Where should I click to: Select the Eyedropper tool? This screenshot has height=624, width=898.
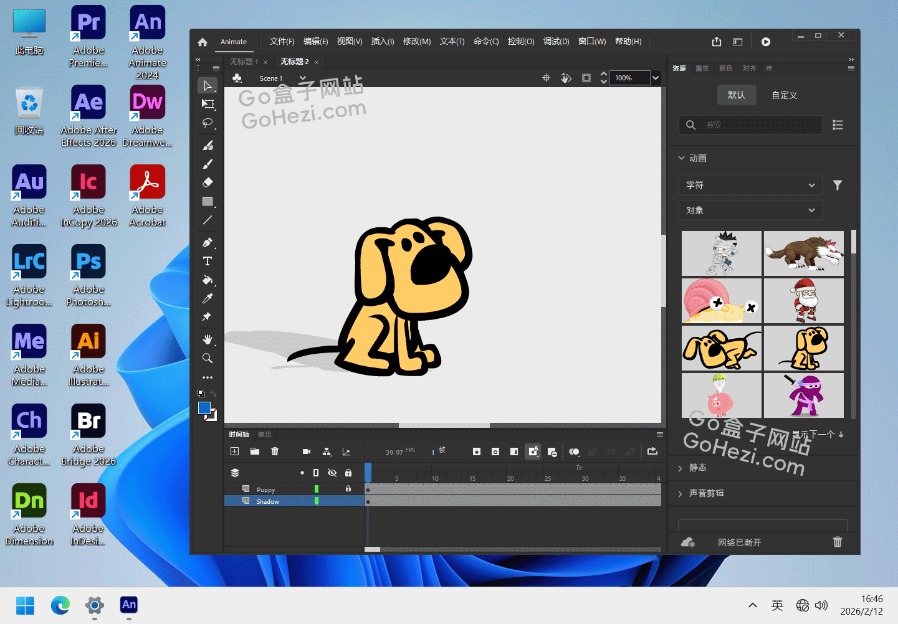point(208,298)
